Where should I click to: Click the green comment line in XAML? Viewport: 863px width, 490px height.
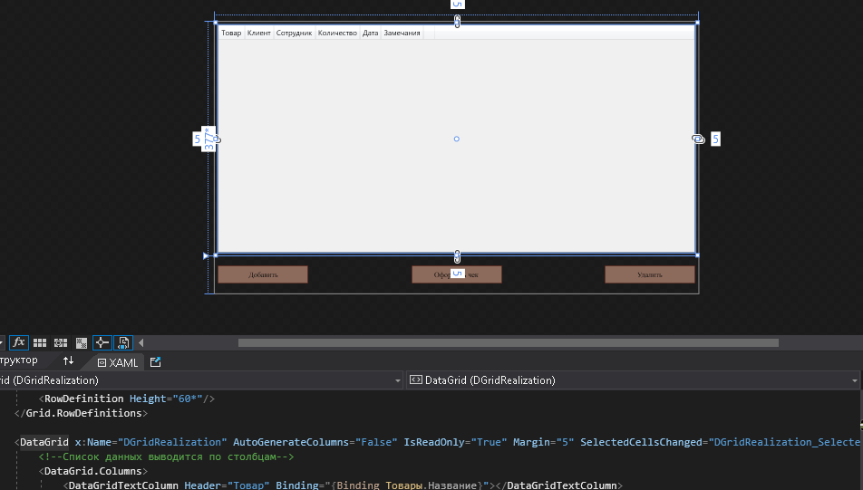tap(166, 456)
